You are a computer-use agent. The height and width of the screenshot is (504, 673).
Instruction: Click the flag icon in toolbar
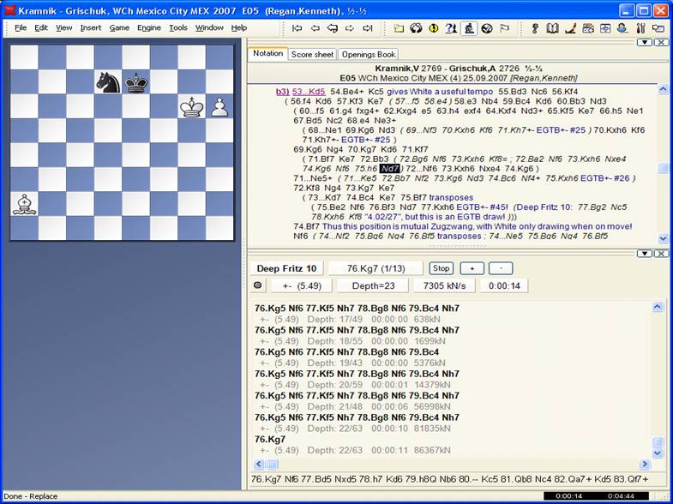(x=504, y=28)
